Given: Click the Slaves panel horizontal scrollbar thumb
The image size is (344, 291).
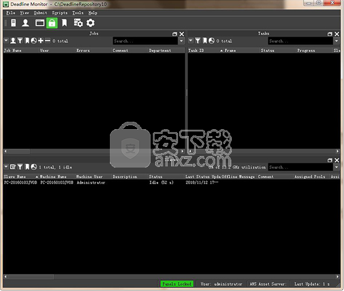Looking at the screenshot, I should (31, 277).
